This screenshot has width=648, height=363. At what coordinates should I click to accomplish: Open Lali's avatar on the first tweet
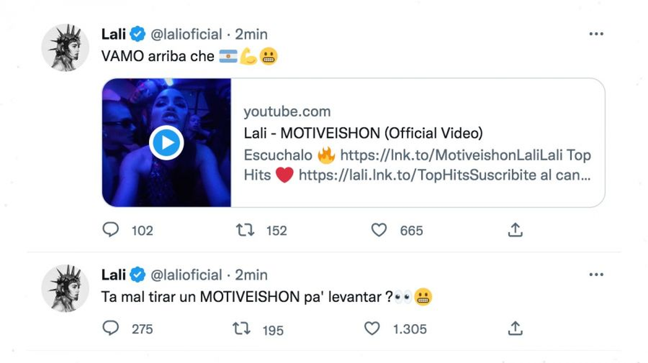65,47
